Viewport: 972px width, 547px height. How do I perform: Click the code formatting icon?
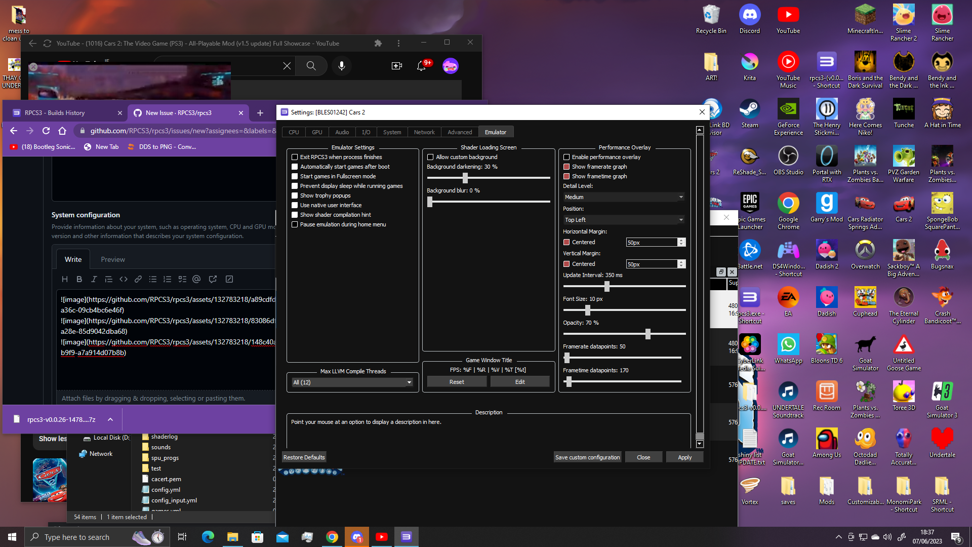123,279
